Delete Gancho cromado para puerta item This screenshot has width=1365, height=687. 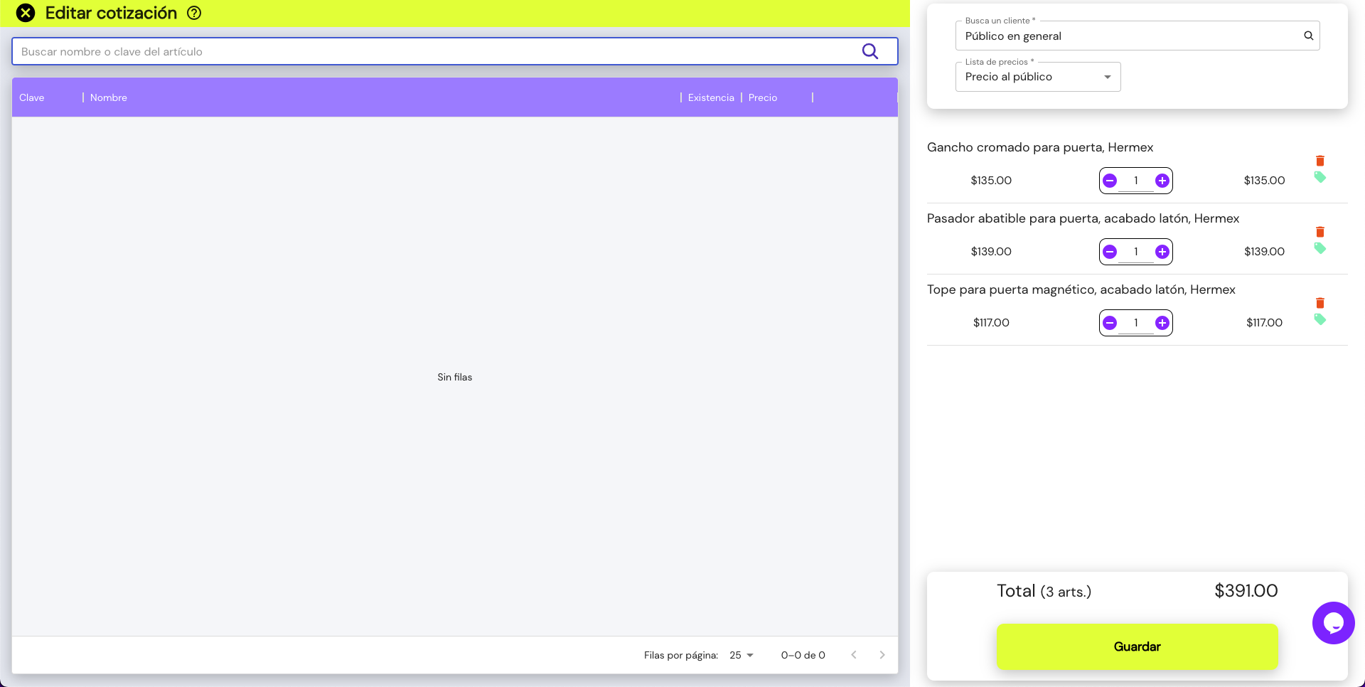(1319, 161)
